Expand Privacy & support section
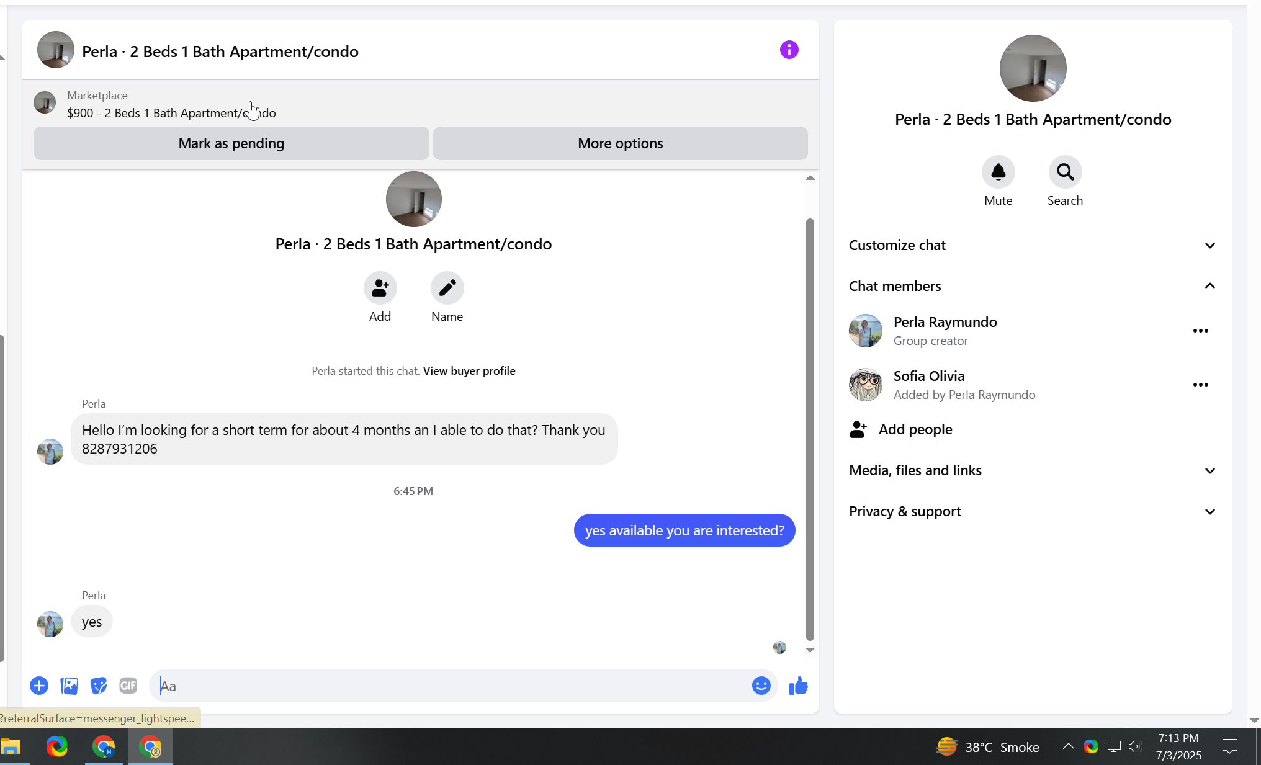The height and width of the screenshot is (765, 1261). point(1209,511)
